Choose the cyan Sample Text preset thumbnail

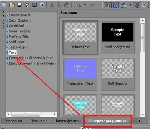point(80,105)
